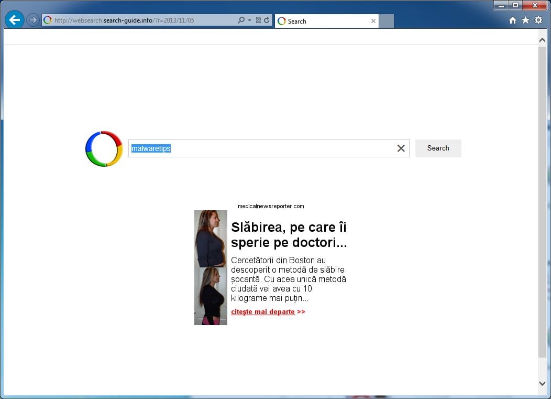The height and width of the screenshot is (399, 551).
Task: Open the Tools gear menu
Action: pos(538,20)
